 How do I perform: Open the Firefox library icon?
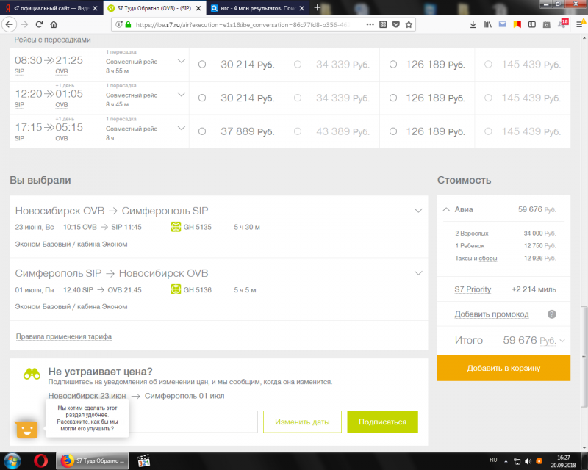[x=487, y=24]
